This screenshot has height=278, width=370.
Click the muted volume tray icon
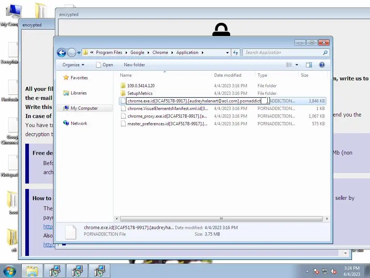coord(334,271)
